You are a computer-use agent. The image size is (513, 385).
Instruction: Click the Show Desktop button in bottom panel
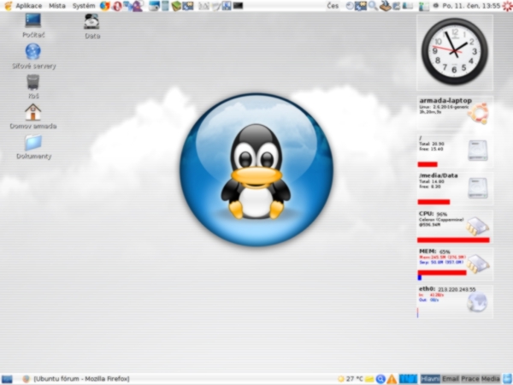[7, 379]
